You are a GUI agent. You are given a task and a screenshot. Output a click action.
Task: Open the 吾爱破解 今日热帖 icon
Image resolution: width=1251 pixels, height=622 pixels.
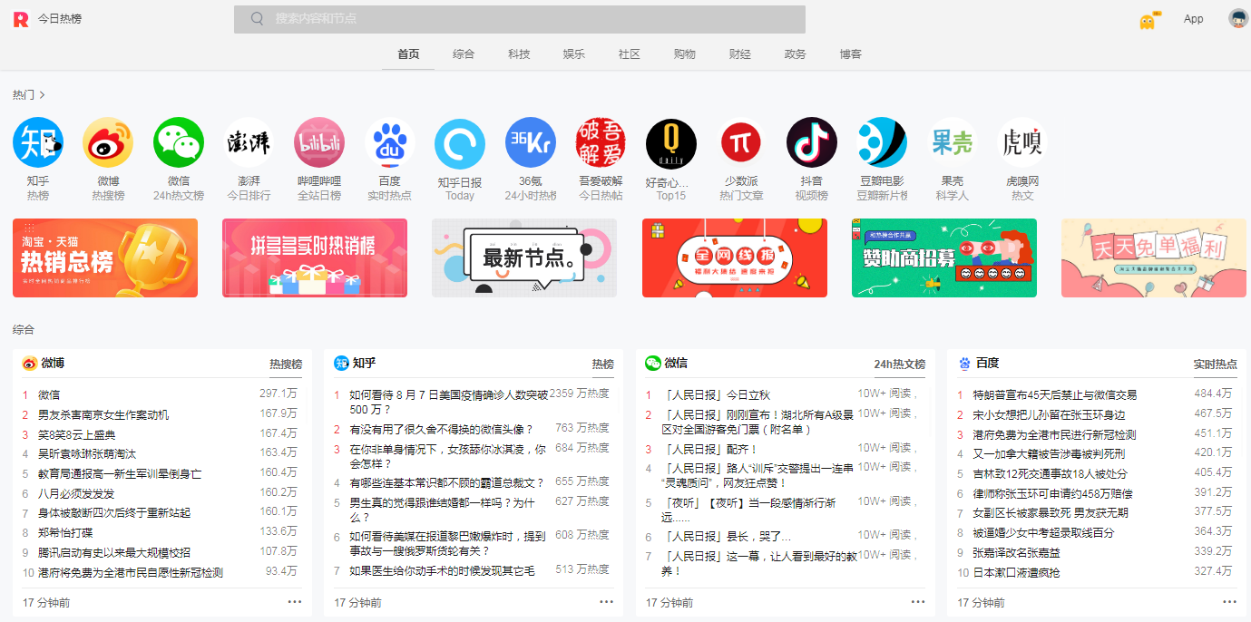[x=601, y=142]
